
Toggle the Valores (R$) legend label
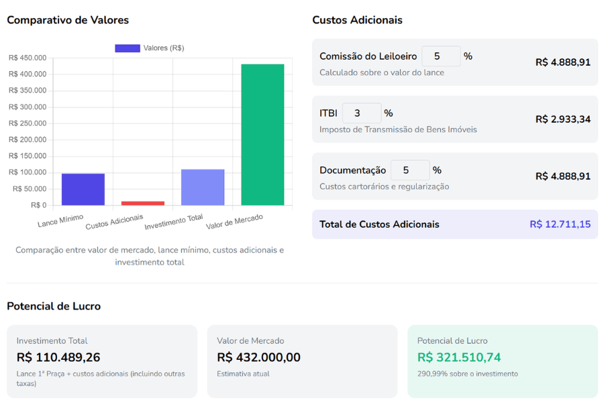(x=164, y=48)
